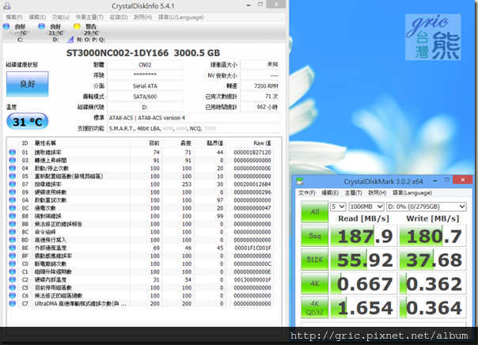The height and width of the screenshot is (345, 478).
Task: Click the blue status icon for attribute 01
Action: click(12, 152)
